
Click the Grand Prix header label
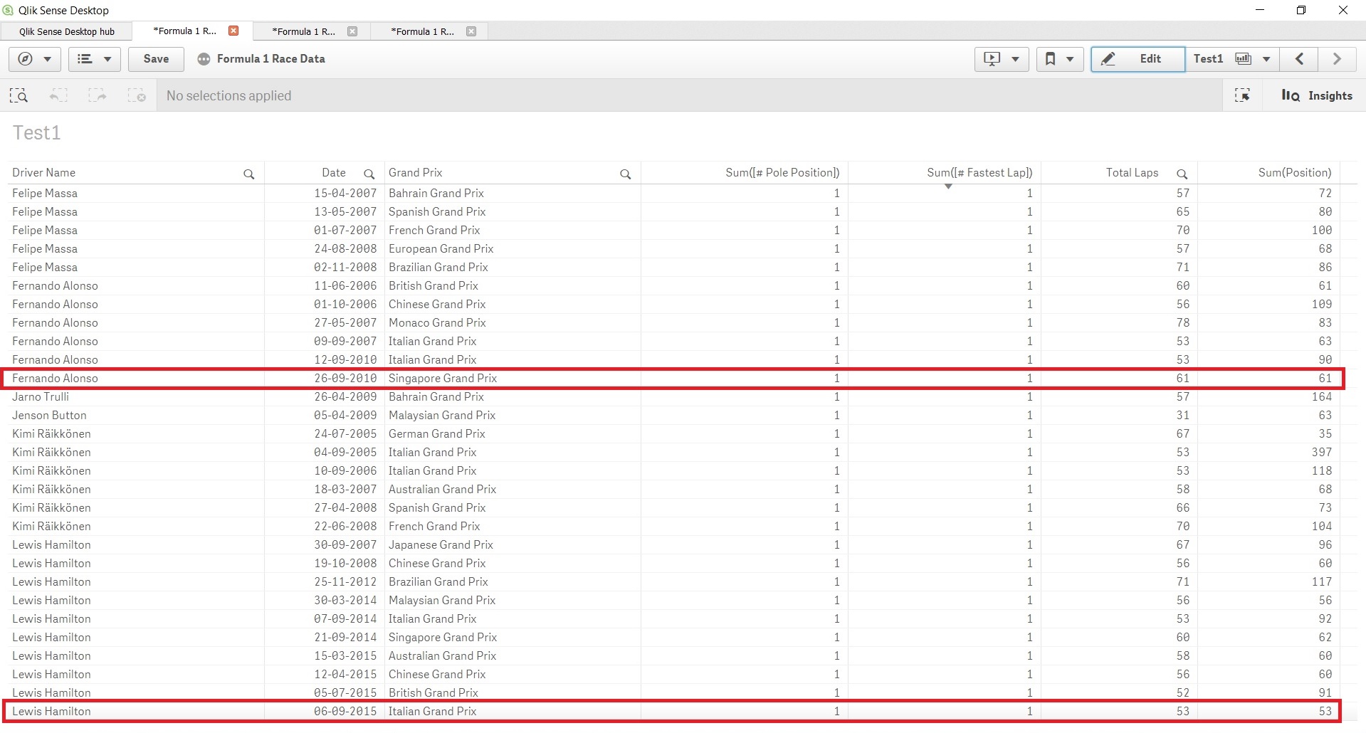[x=416, y=173]
